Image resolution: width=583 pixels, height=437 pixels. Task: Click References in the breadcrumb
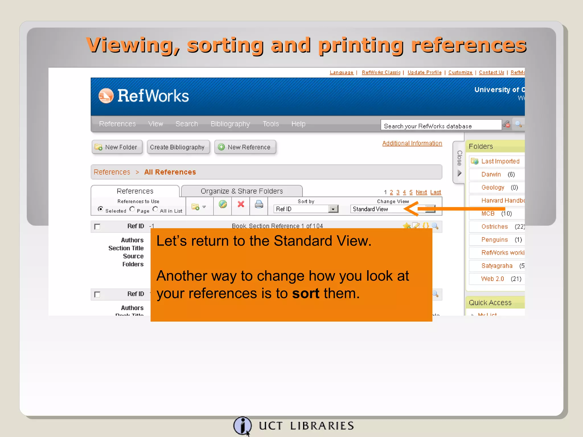(x=112, y=172)
